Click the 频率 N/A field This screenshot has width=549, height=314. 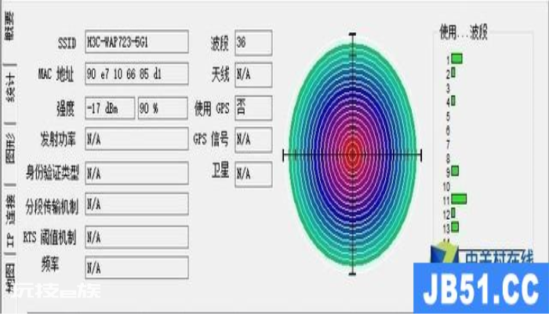(136, 268)
